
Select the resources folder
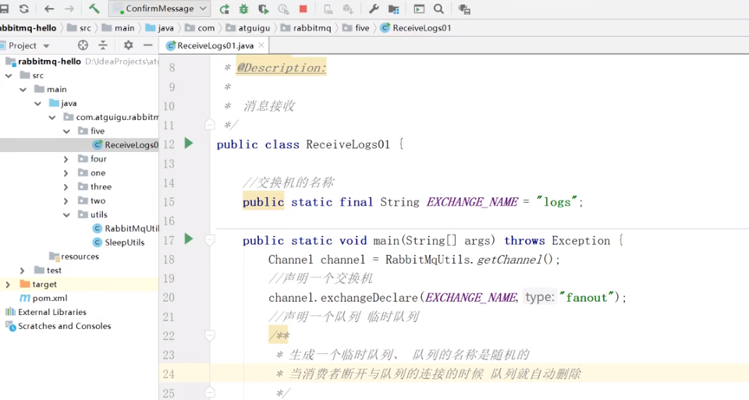tap(74, 257)
